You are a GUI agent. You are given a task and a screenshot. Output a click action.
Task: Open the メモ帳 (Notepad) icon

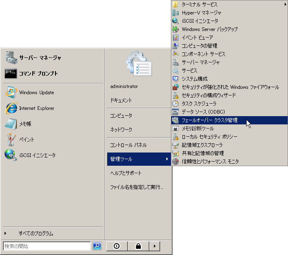[x=11, y=124]
